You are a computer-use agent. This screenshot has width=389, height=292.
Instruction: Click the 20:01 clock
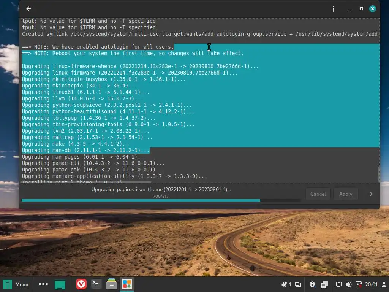click(x=371, y=284)
